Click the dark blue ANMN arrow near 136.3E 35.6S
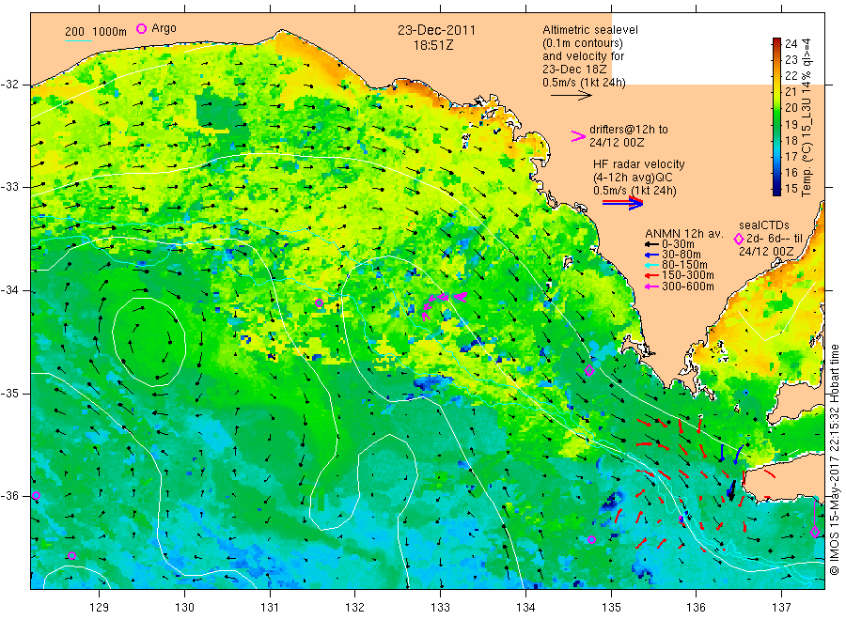The image size is (846, 620). pos(722,453)
